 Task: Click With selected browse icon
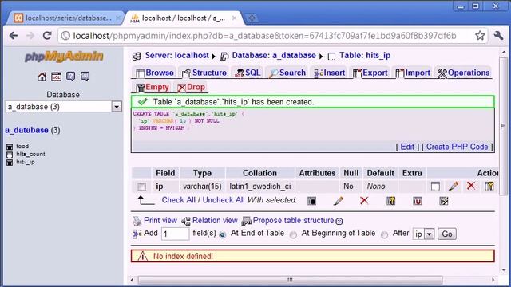tap(311, 201)
